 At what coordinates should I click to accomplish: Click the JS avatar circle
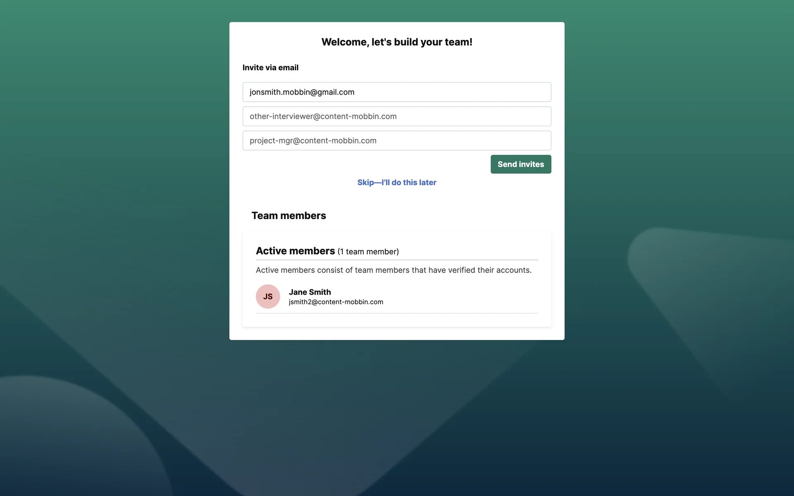coord(268,296)
